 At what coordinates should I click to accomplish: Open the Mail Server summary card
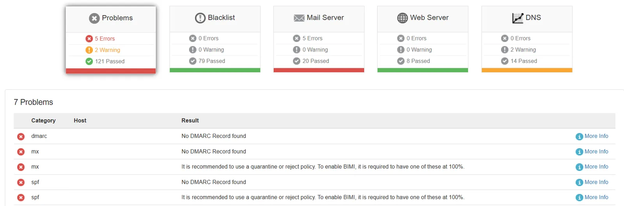pyautogui.click(x=319, y=39)
